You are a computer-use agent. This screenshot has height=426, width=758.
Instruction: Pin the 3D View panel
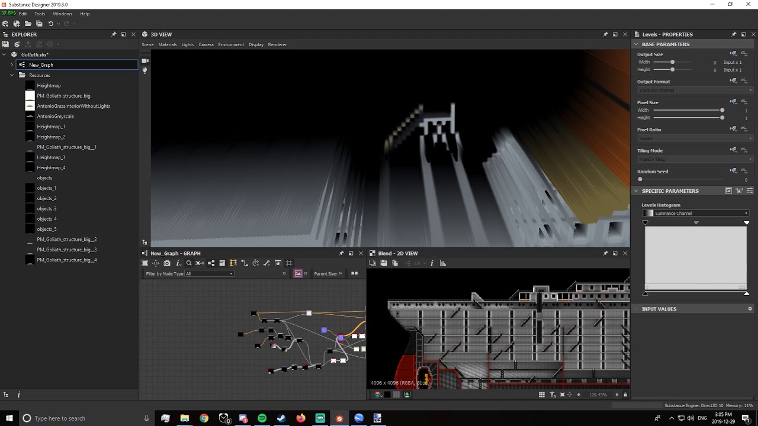605,34
